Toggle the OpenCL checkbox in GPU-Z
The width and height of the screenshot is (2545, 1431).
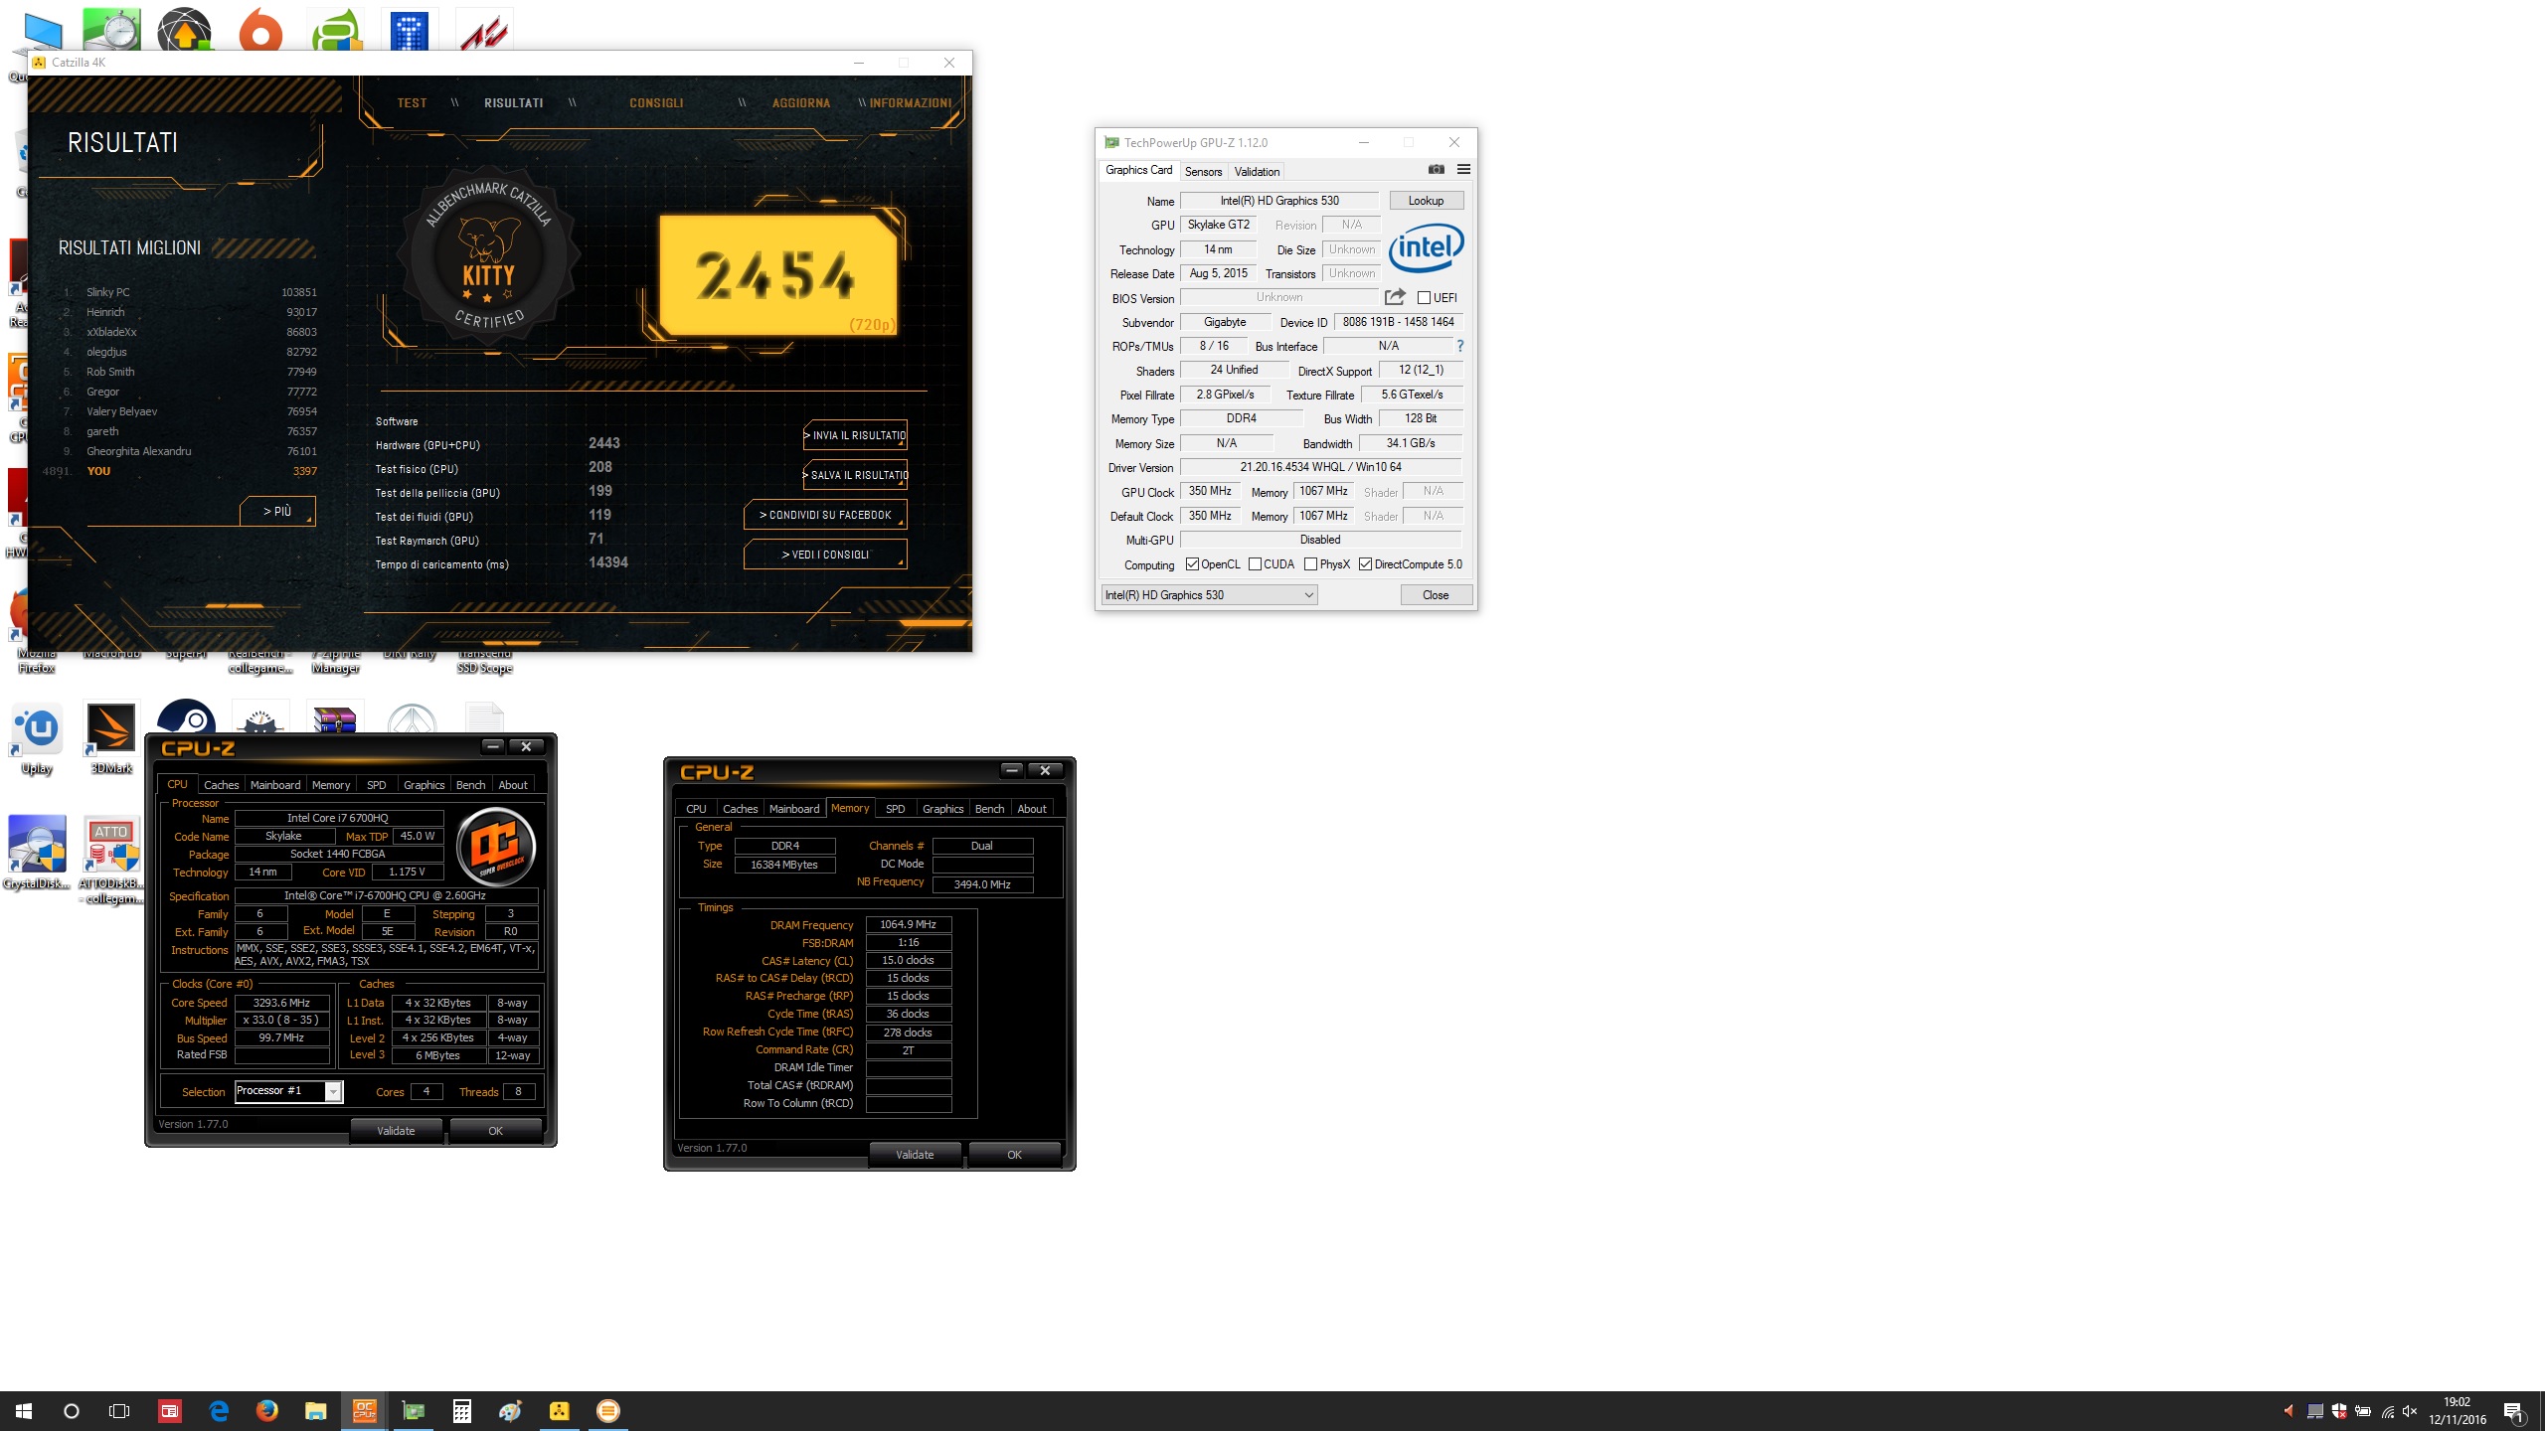point(1192,564)
